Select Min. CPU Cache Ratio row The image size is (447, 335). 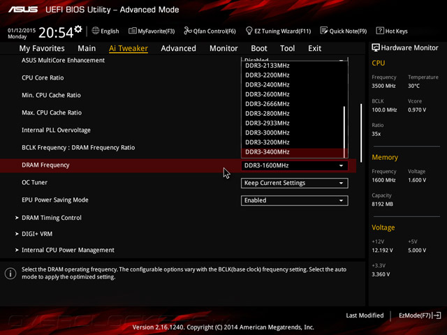point(51,95)
